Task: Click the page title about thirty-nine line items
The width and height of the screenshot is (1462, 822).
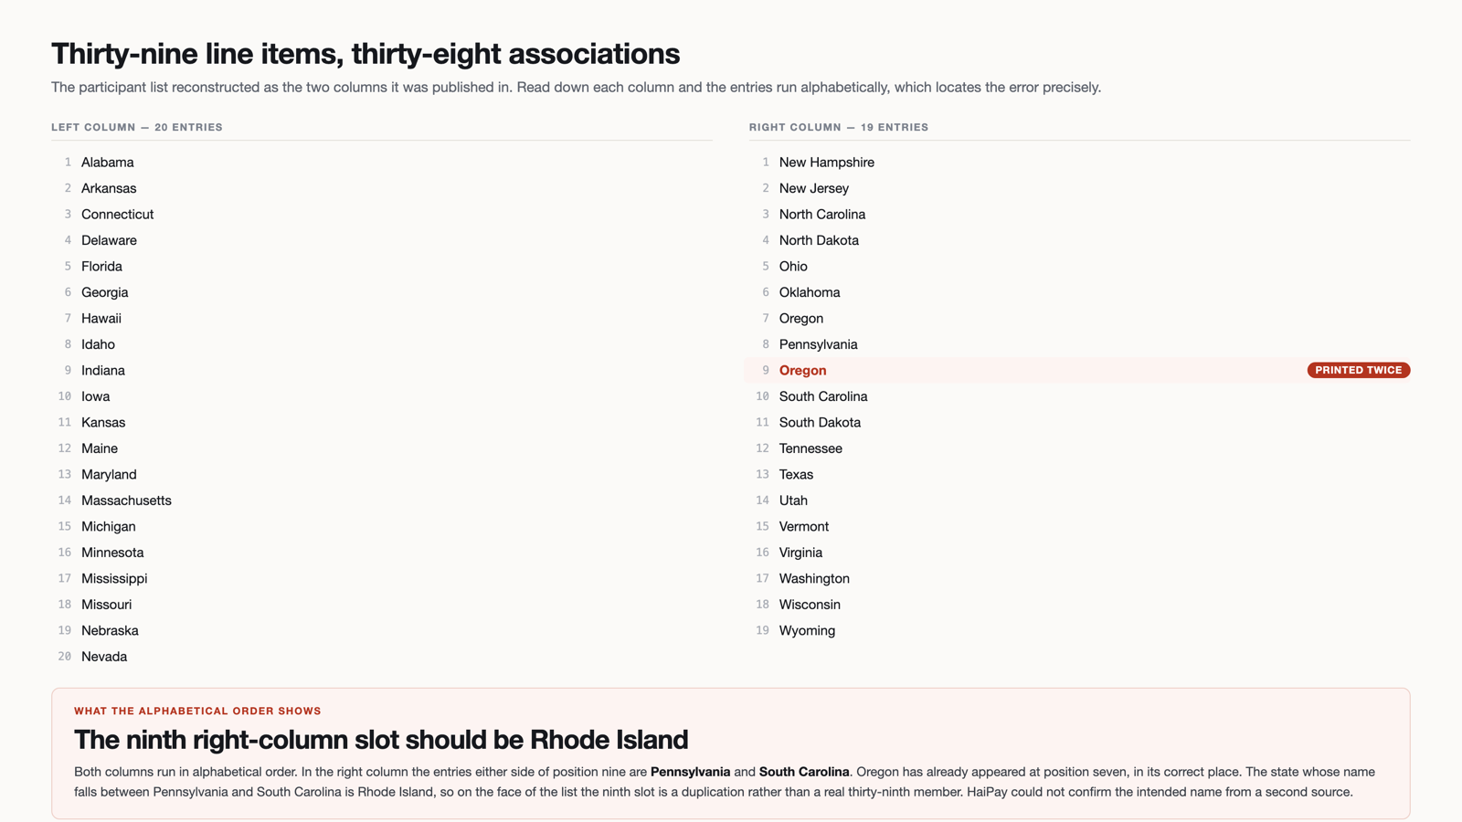Action: pos(365,54)
